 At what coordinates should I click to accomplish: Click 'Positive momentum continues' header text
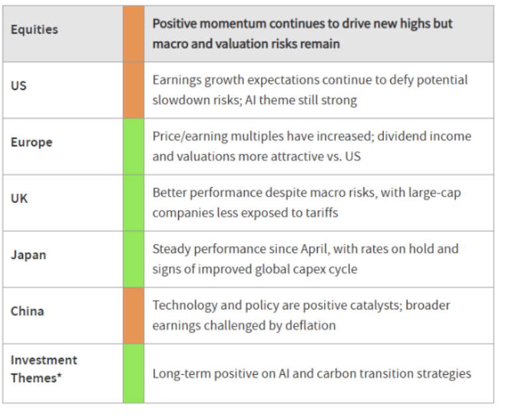[302, 34]
